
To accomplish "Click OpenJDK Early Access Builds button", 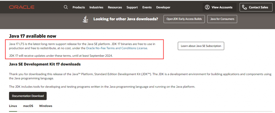I will [184, 19].
